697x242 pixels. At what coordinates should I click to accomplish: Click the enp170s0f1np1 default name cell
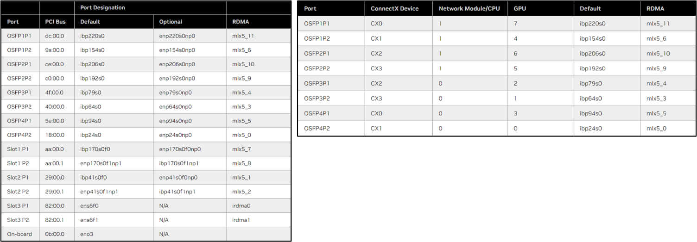pyautogui.click(x=101, y=163)
